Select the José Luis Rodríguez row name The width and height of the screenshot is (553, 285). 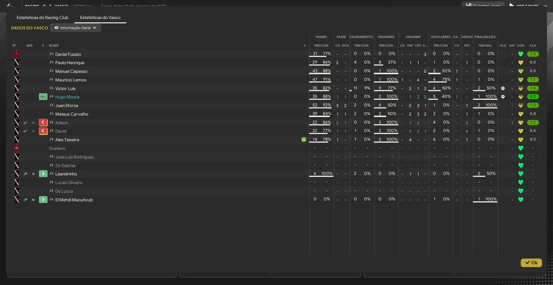(74, 157)
